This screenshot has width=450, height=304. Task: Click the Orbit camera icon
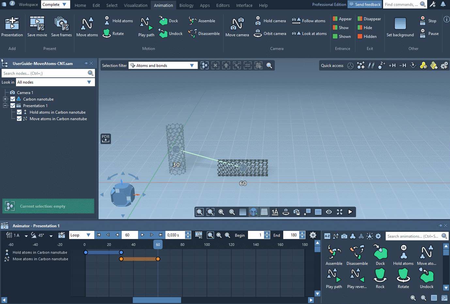pos(258,33)
